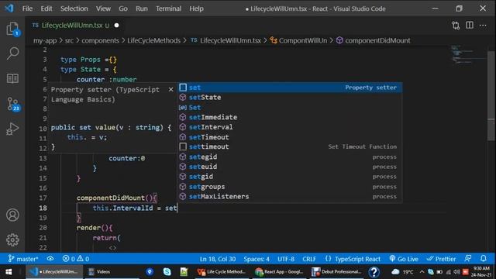Click the VS Code logo icon
The height and width of the screenshot is (279, 496).
coord(9,9)
